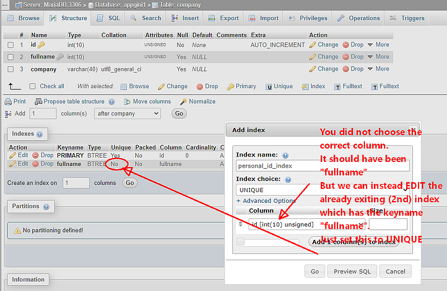This screenshot has width=447, height=291.
Task: Open the Privileges tab
Action: (x=308, y=18)
